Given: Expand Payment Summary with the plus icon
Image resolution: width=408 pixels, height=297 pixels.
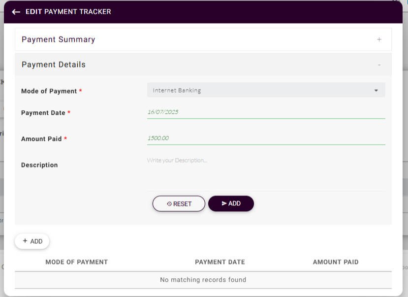Looking at the screenshot, I should point(379,39).
